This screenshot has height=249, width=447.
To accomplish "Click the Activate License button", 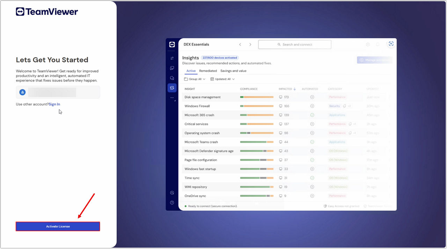I will pyautogui.click(x=58, y=226).
